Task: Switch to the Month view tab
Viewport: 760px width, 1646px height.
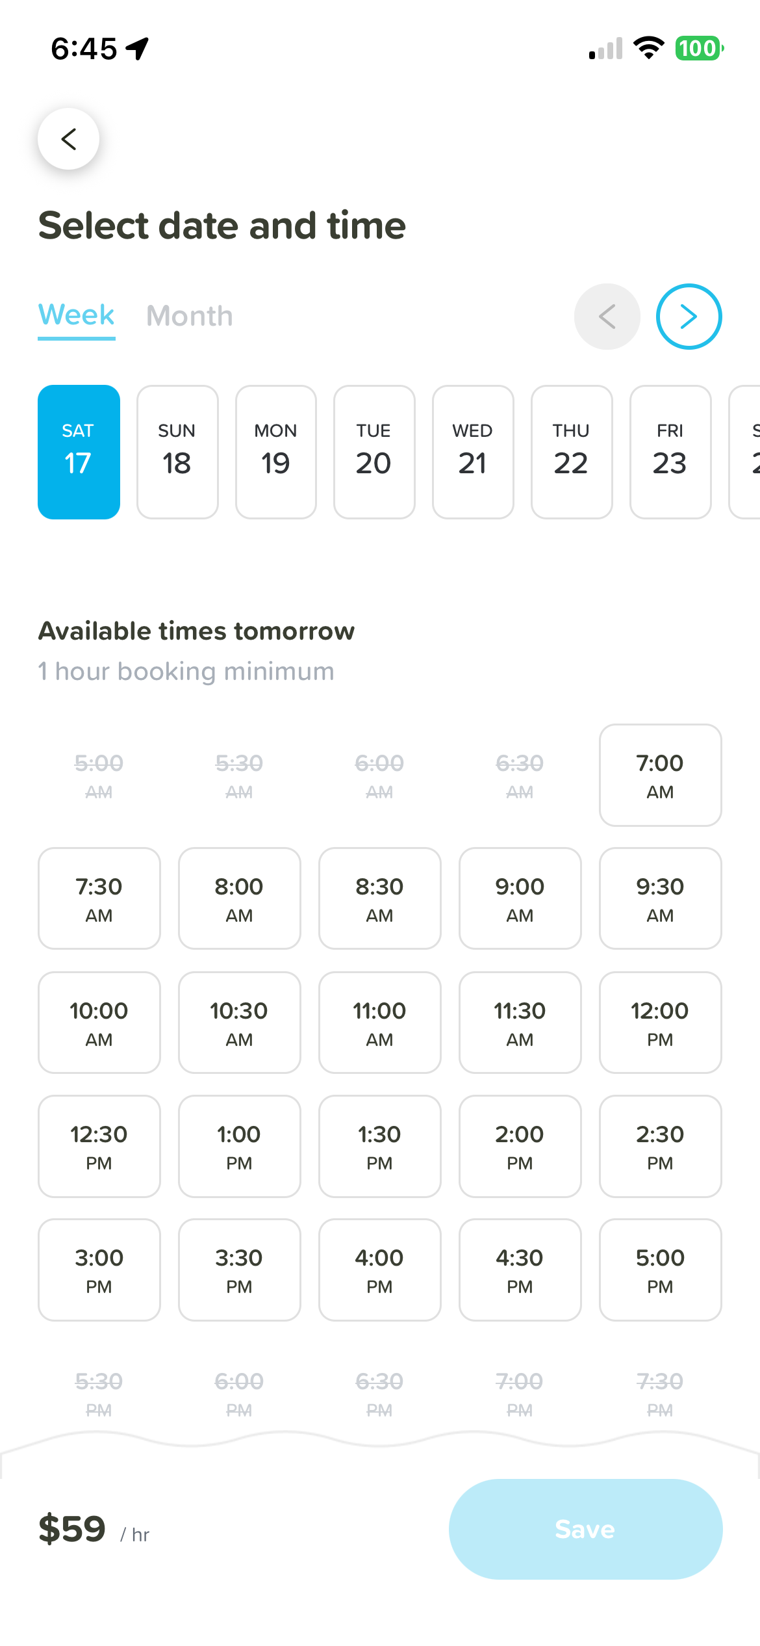Action: tap(190, 316)
